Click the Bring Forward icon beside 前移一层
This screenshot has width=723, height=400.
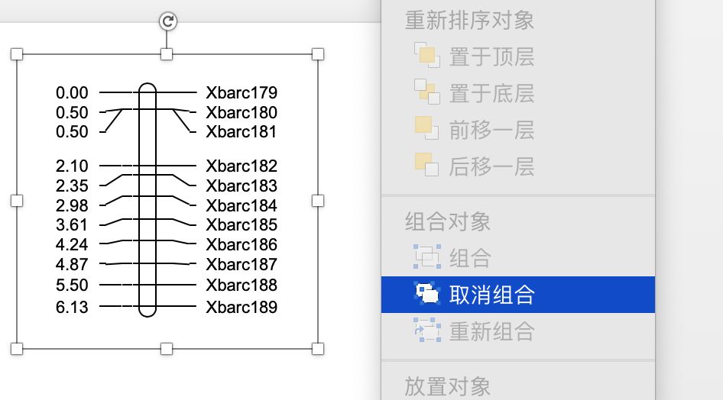(427, 128)
